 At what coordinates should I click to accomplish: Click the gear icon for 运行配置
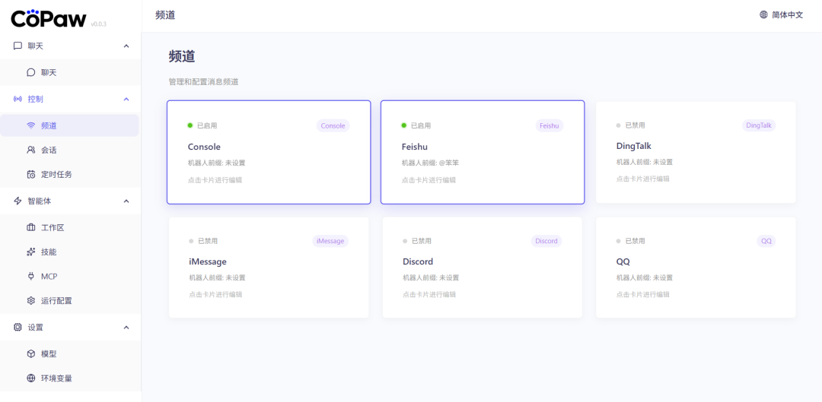[x=31, y=301]
